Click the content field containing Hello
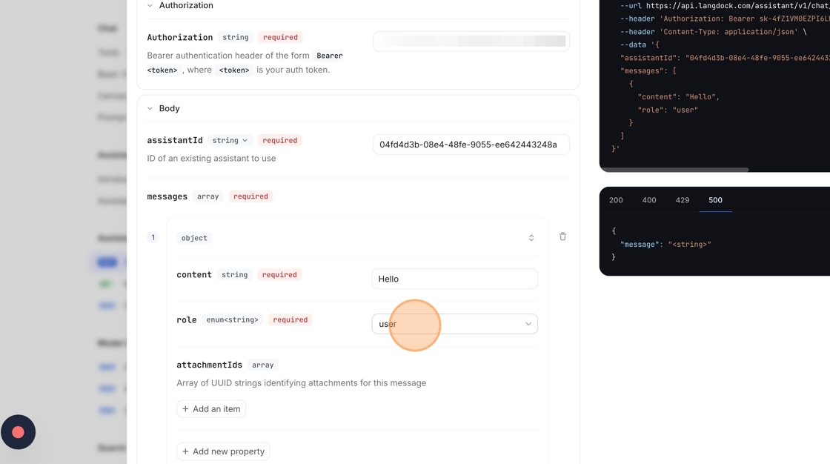Screen dimensions: 830x464 coord(454,279)
